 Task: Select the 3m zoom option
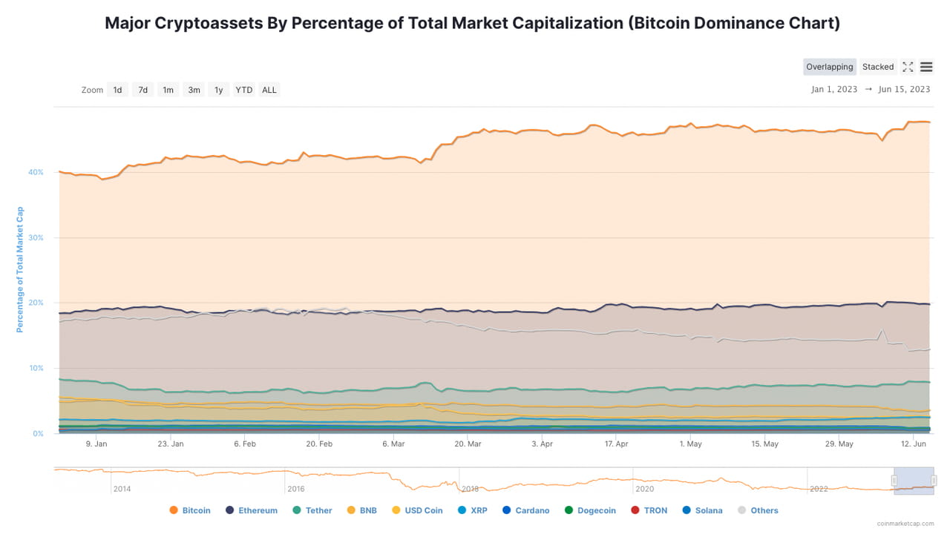194,90
